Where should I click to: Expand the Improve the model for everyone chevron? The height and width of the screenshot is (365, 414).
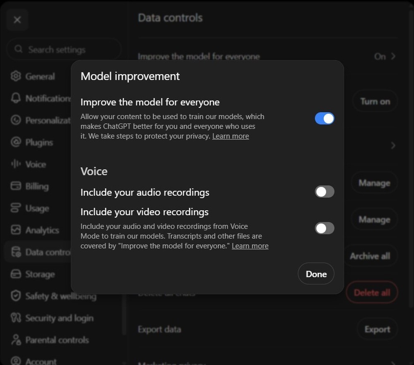point(393,56)
